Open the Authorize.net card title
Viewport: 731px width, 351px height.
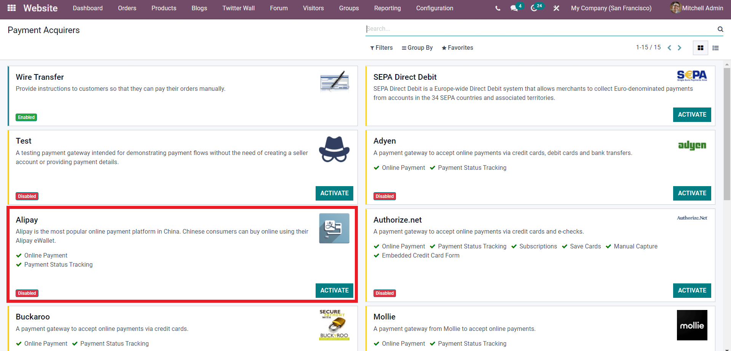[x=397, y=220]
